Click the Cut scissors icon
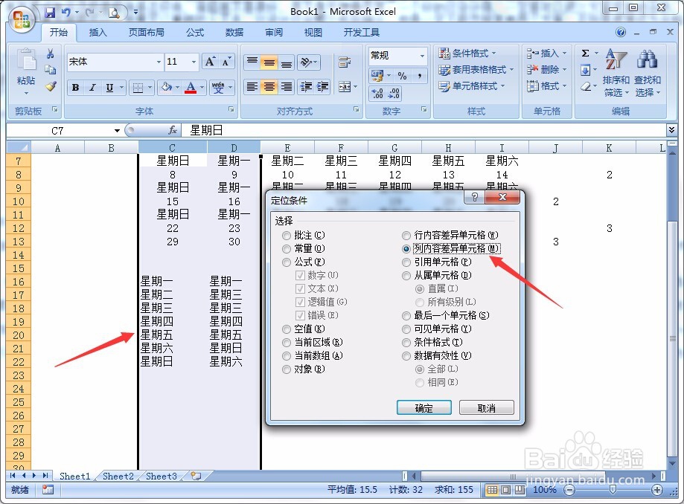This screenshot has height=504, width=684. pyautogui.click(x=50, y=54)
